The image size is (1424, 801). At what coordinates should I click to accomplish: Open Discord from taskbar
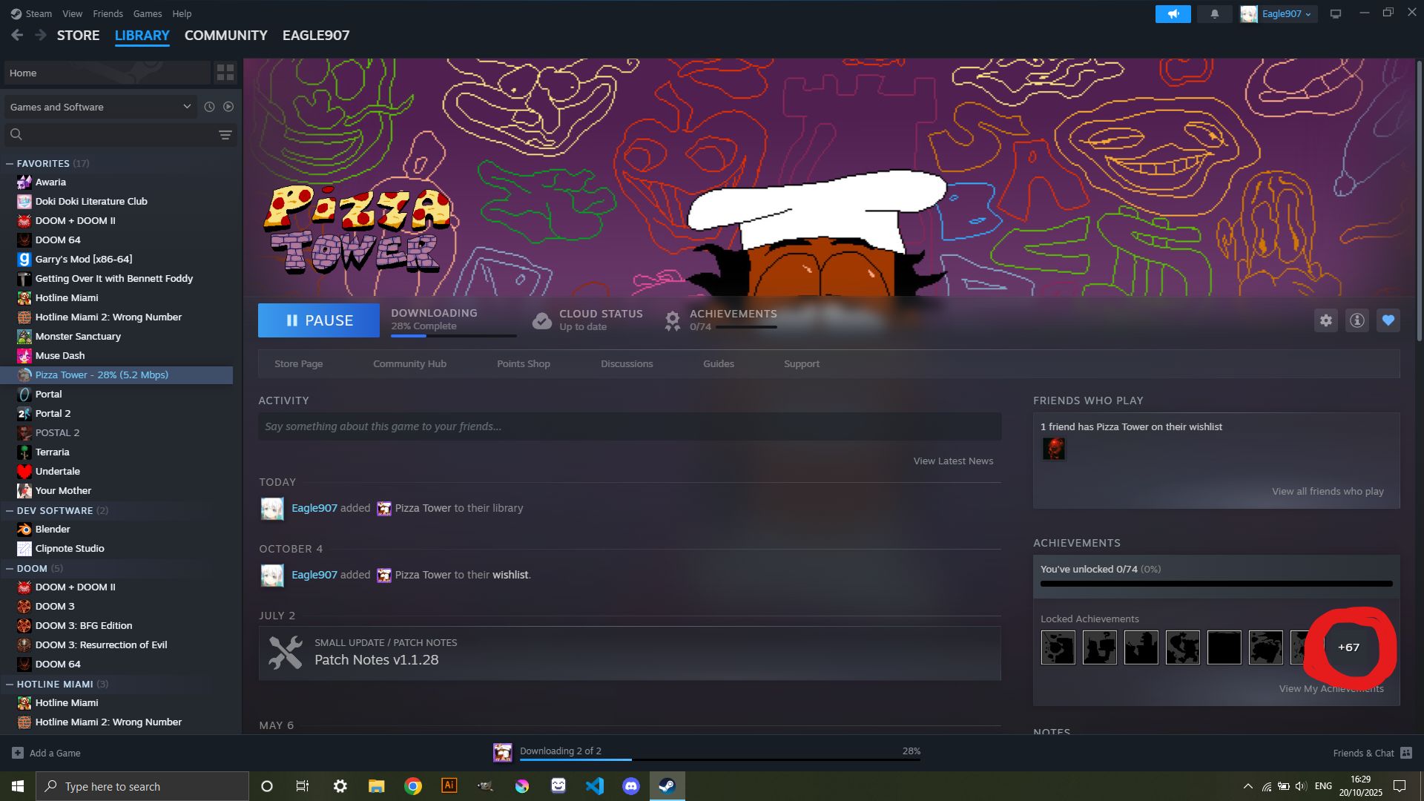631,786
